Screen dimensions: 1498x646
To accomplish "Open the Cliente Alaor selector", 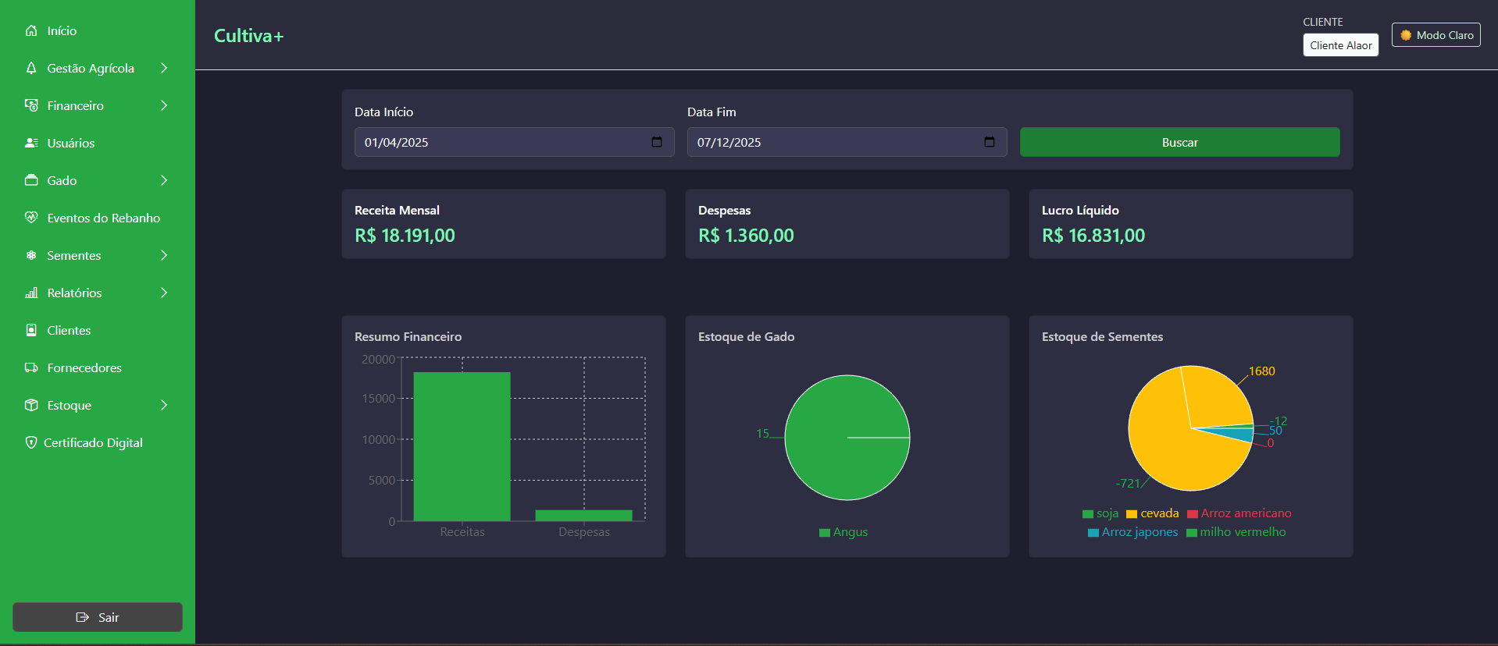I will (x=1340, y=45).
